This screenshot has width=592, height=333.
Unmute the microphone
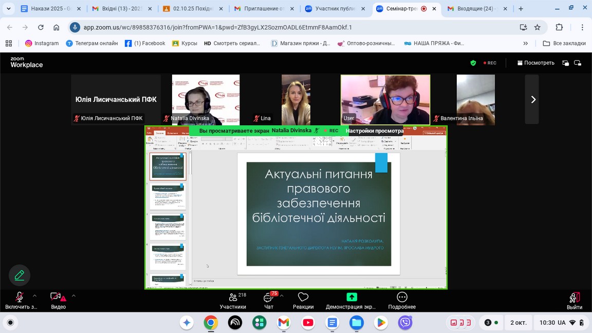20,301
